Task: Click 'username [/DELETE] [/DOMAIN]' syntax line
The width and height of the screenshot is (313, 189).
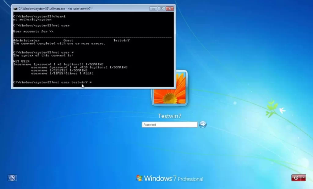Action: [x=59, y=70]
